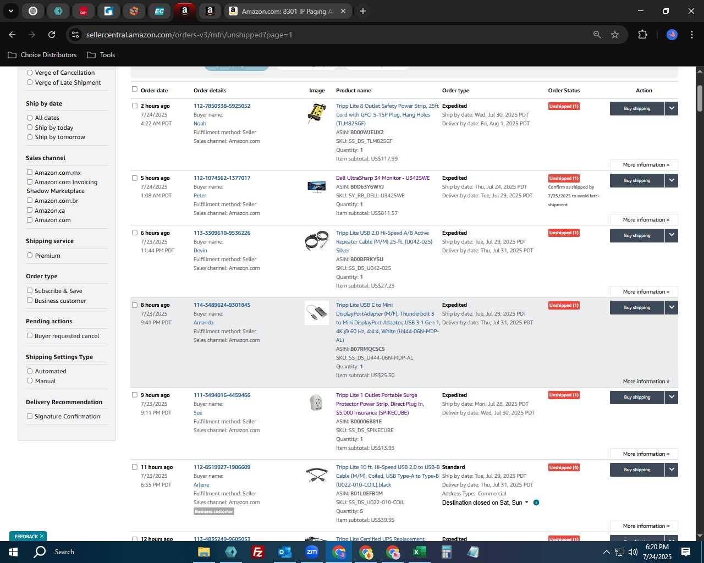Select the Ship by tomorrow radio button

[30, 137]
